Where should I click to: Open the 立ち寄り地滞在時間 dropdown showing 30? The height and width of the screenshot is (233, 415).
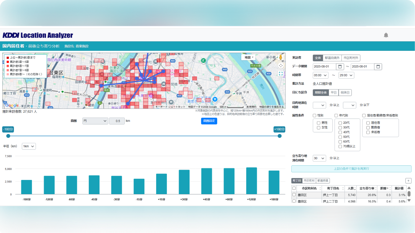pos(319,158)
